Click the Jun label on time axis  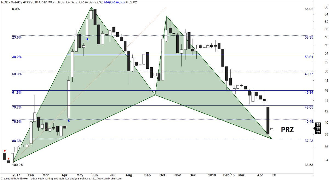click(x=95, y=175)
